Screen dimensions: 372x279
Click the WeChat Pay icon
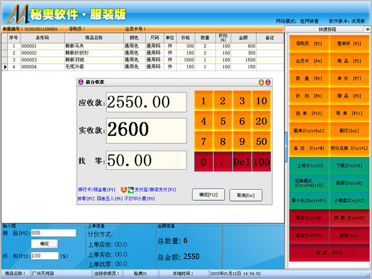[130, 189]
